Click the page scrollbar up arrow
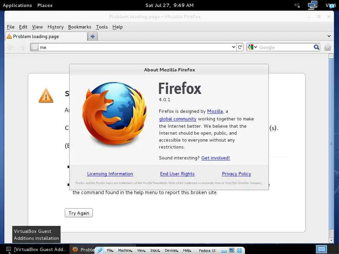 331,56
